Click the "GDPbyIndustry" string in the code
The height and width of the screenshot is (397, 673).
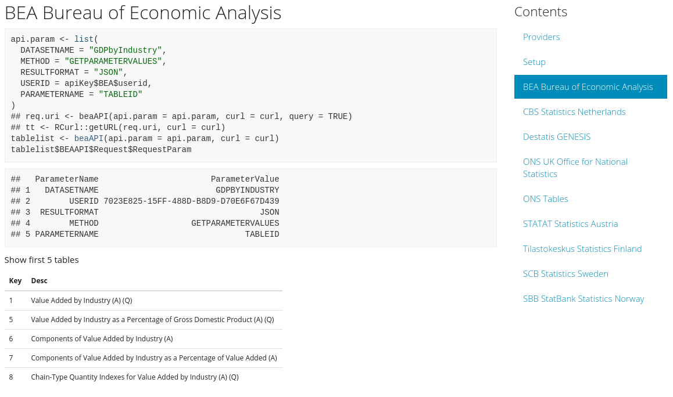[126, 50]
